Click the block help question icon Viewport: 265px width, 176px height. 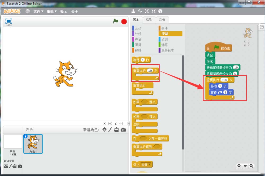coord(160,11)
